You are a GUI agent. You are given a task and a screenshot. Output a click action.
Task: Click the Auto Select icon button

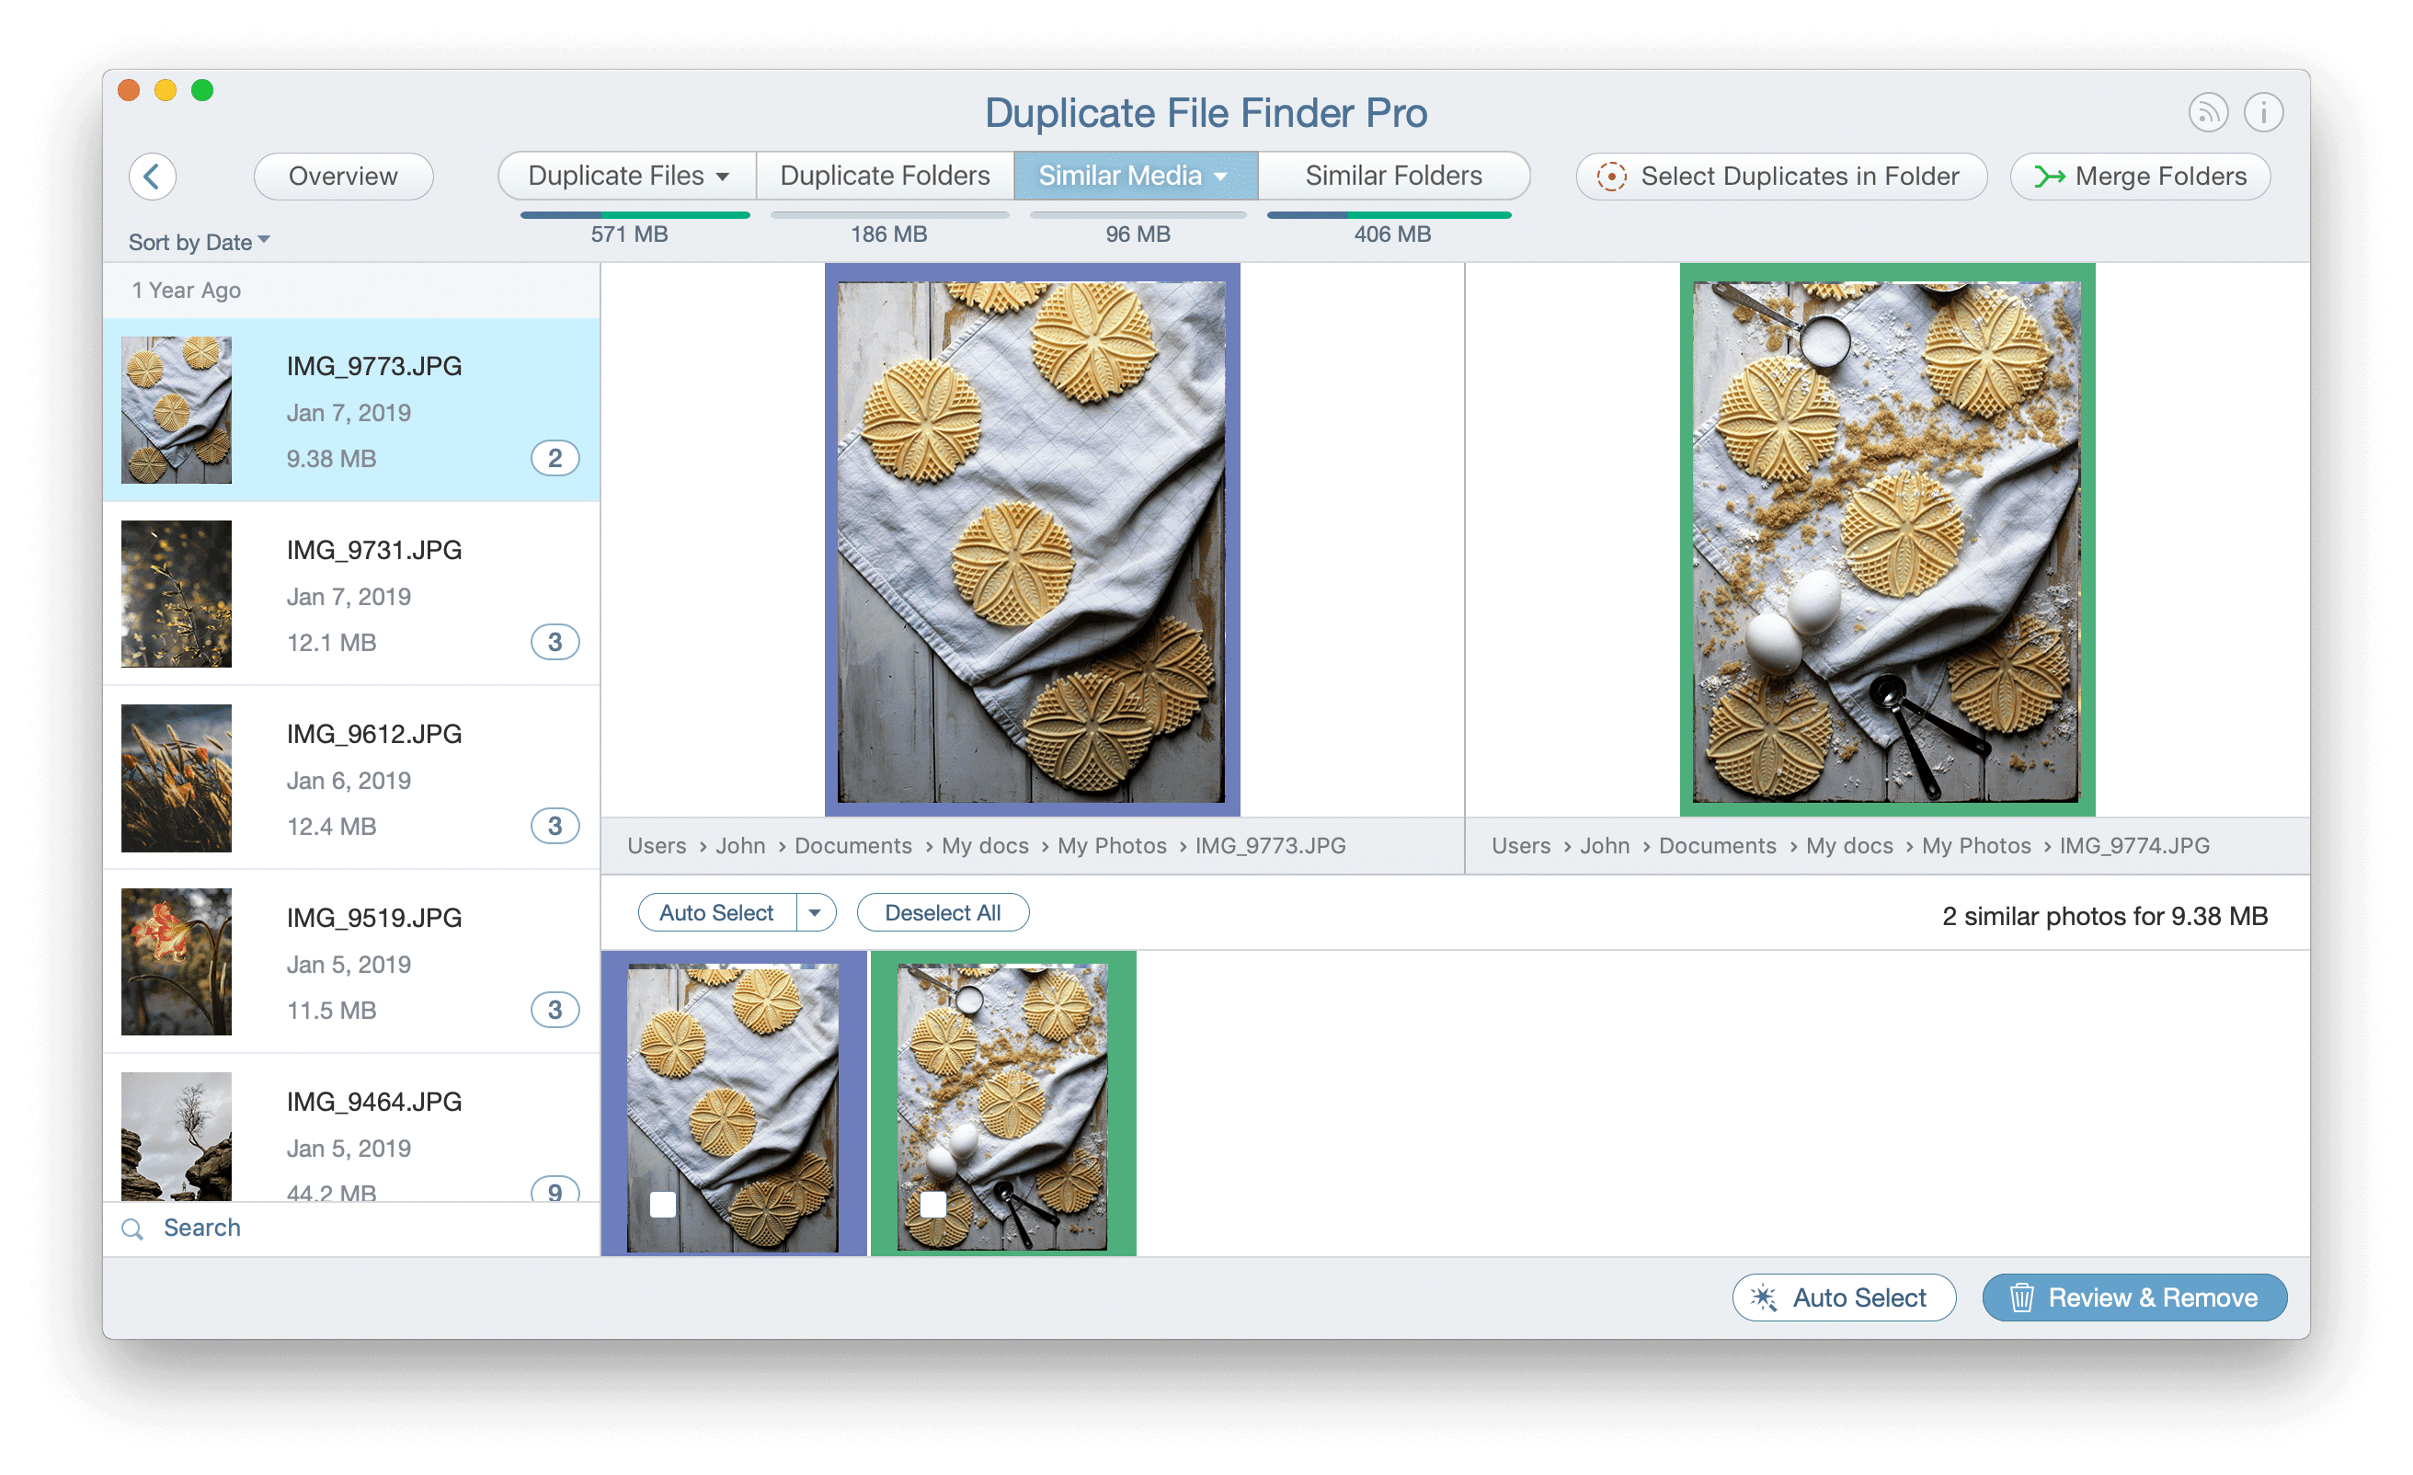click(x=1844, y=1298)
